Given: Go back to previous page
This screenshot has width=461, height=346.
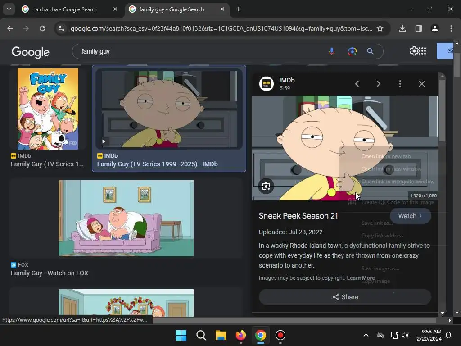Looking at the screenshot, I should pos(10,28).
